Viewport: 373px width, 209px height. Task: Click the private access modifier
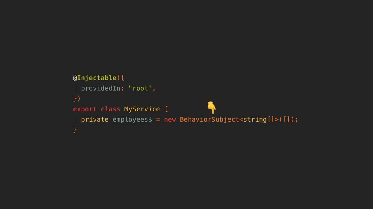point(95,120)
